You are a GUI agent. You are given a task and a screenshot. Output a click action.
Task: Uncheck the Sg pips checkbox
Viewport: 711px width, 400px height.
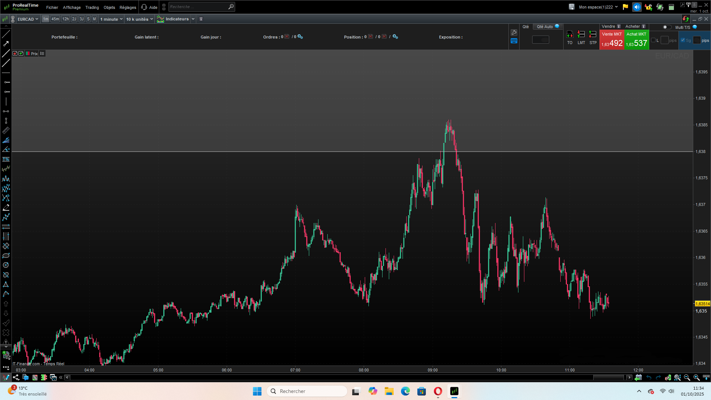tap(683, 40)
